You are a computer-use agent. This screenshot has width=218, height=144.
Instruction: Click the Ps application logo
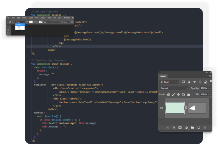point(8,18)
